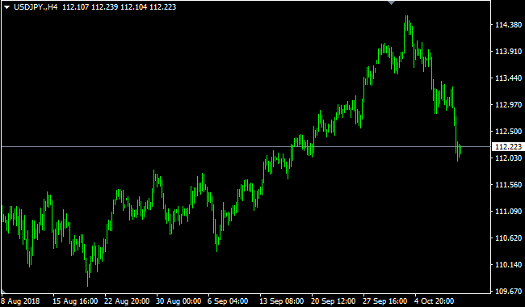Click time axis label 6 Sep 04:00
525x307 pixels.
228,301
